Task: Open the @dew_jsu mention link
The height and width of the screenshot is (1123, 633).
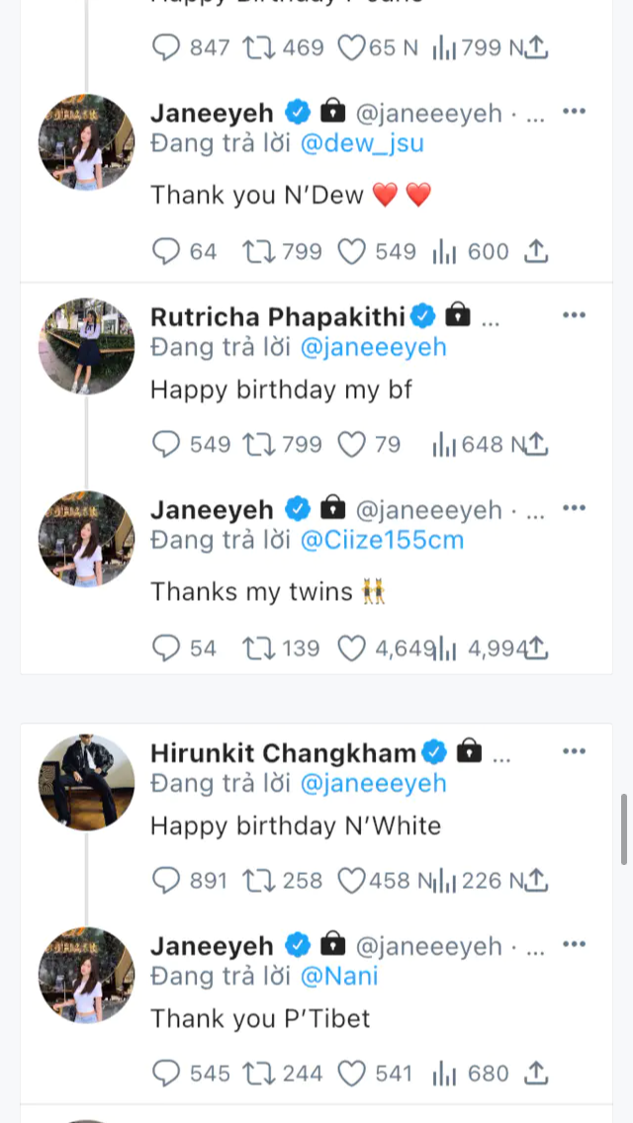Action: point(361,143)
